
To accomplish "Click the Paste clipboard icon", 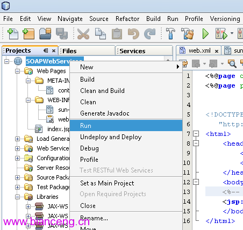I will pos(117,34).
